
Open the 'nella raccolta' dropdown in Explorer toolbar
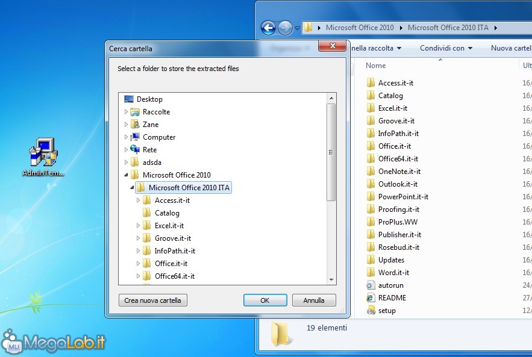pyautogui.click(x=377, y=48)
